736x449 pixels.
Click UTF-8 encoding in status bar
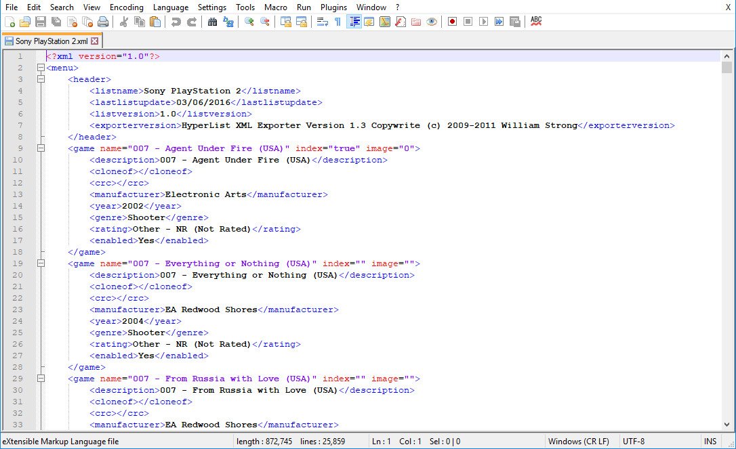pos(634,442)
